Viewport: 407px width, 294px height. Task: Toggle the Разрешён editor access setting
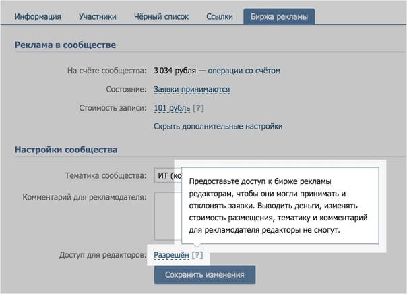coord(171,255)
